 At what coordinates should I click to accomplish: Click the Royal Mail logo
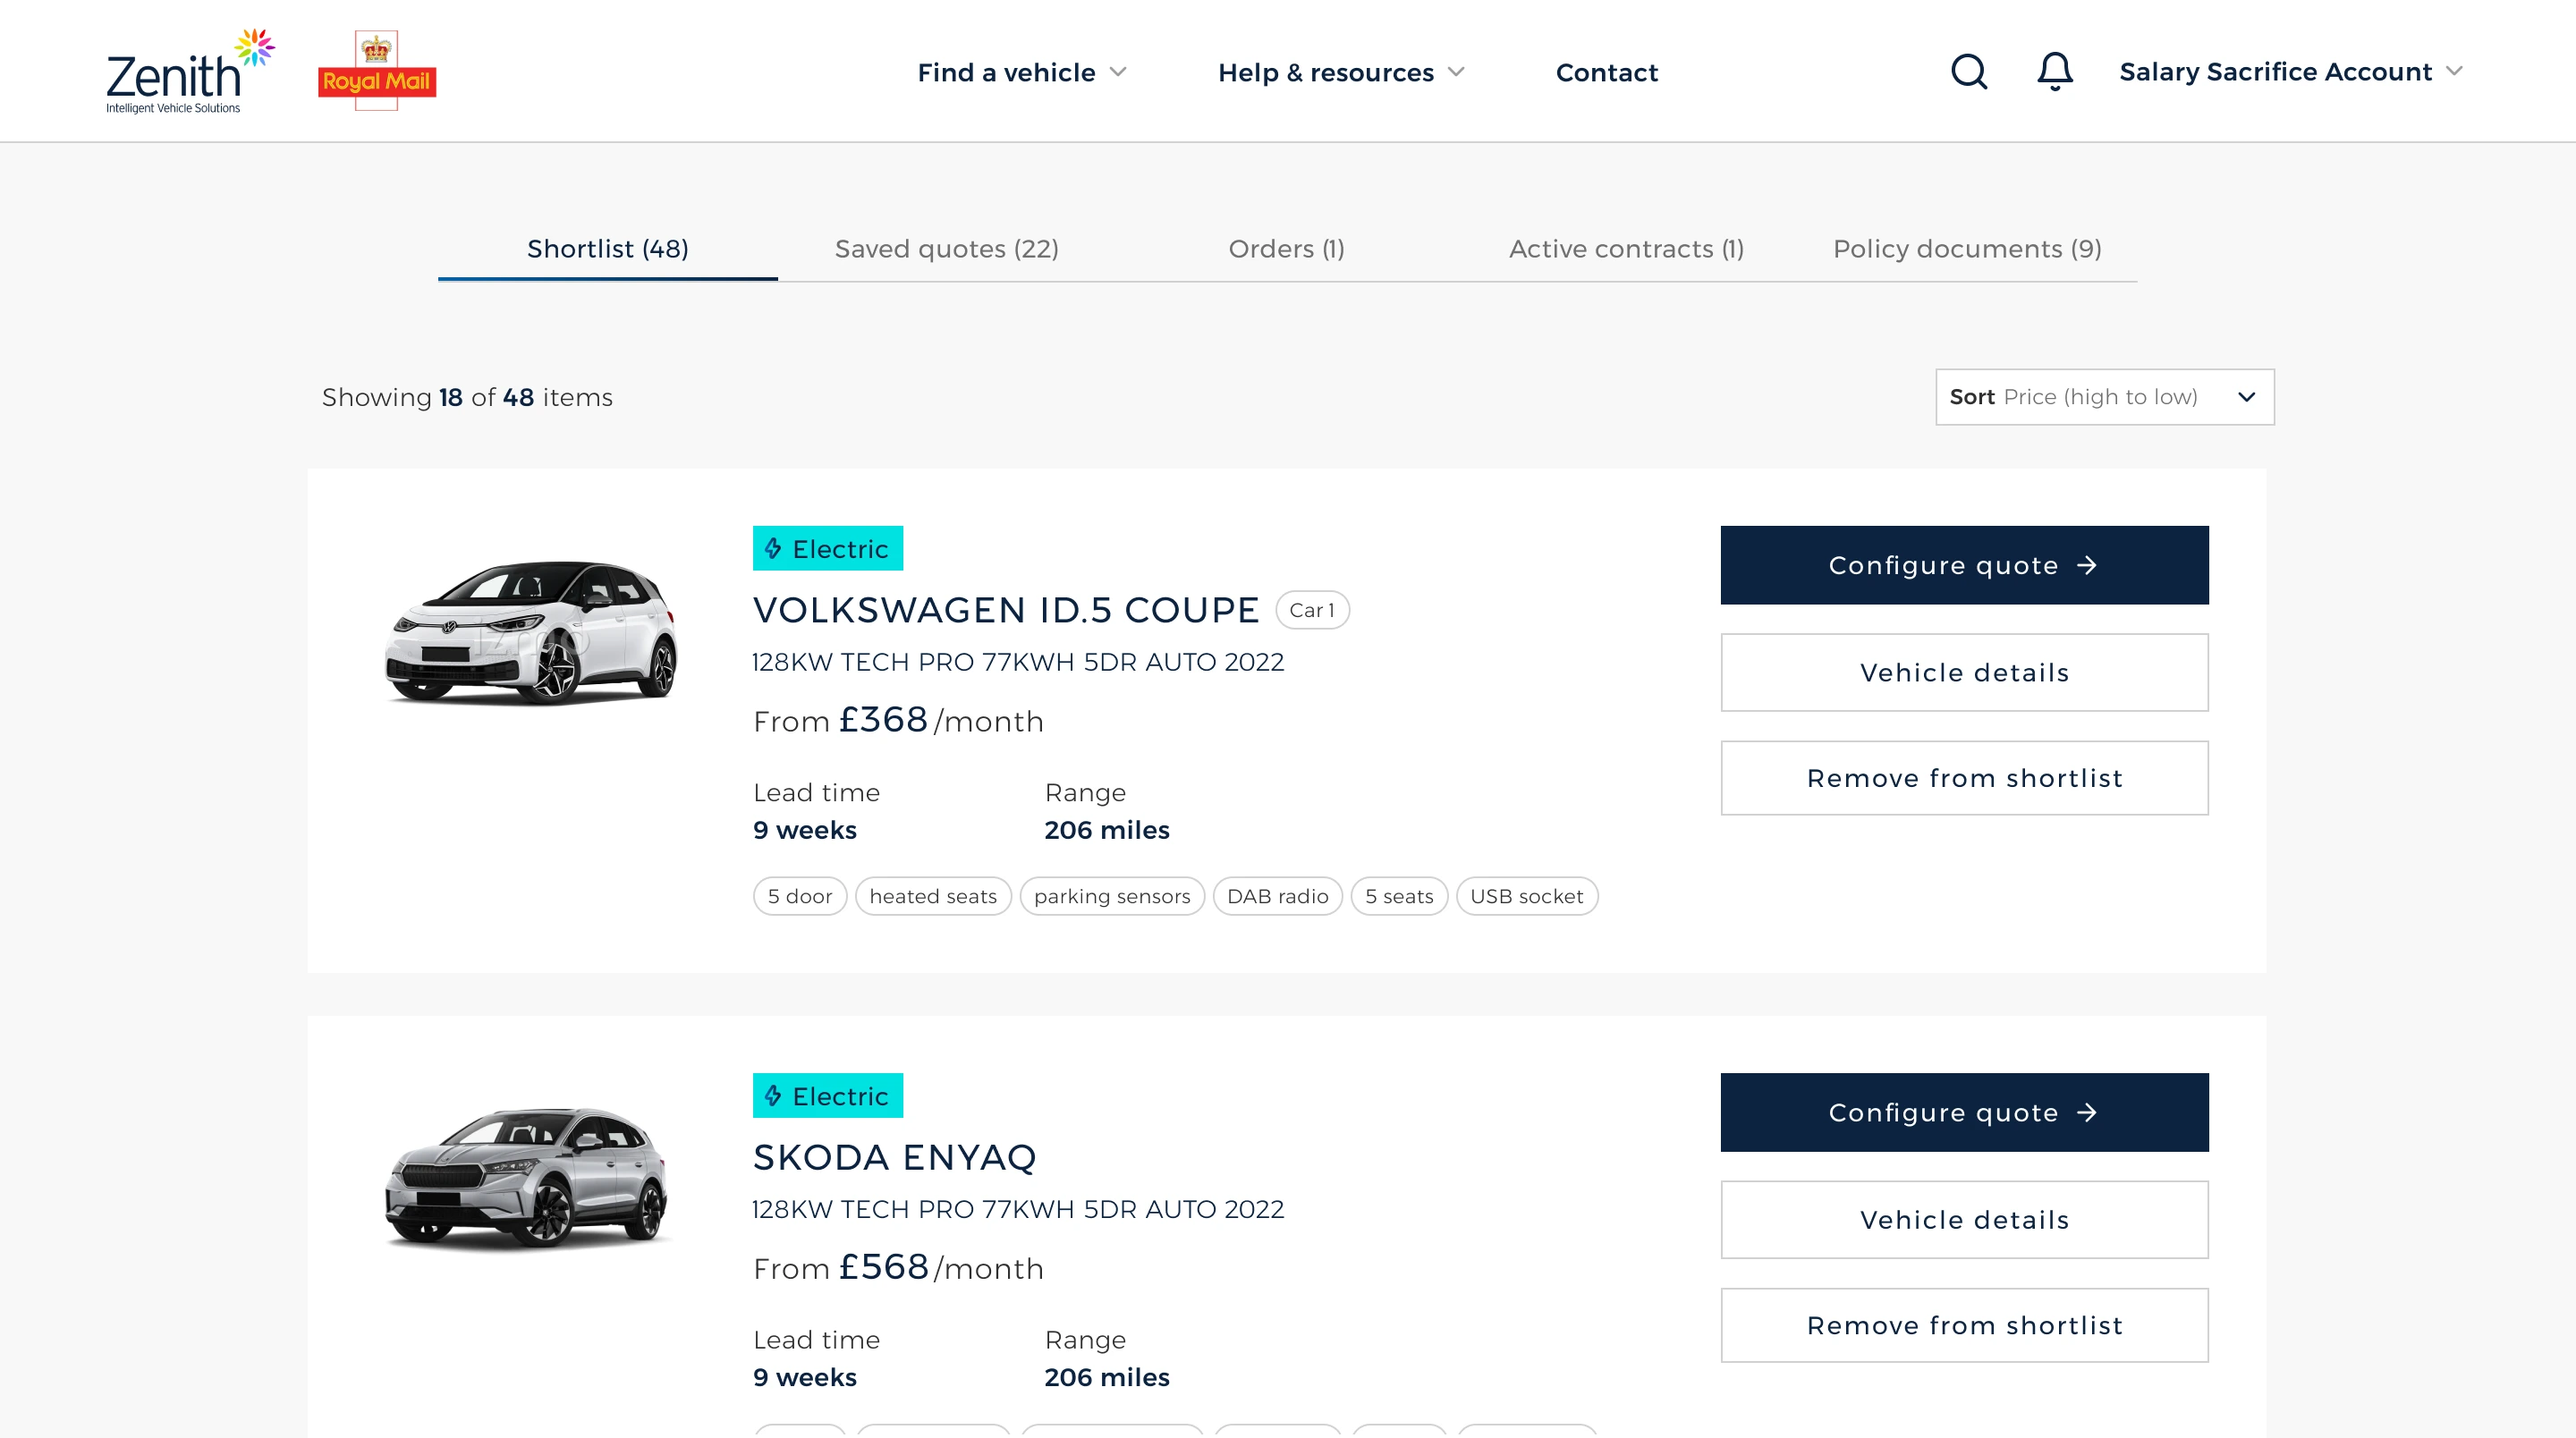coord(377,71)
